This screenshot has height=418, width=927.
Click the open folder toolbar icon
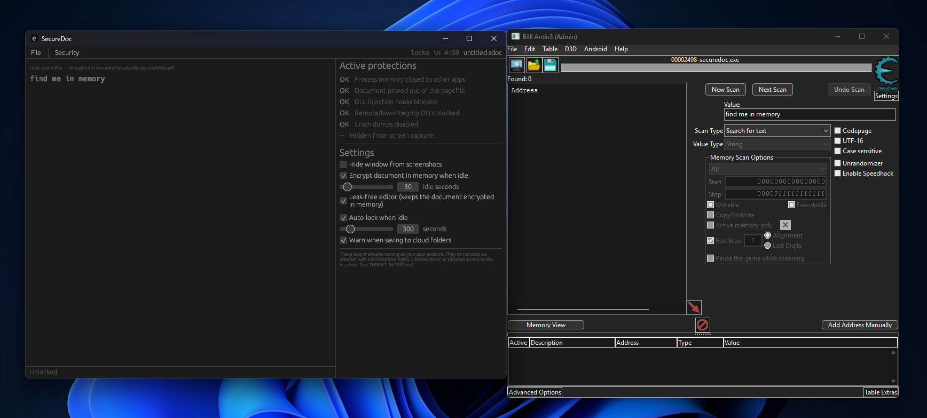[534, 65]
